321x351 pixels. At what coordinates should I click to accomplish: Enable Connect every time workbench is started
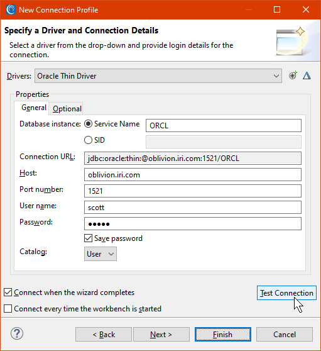click(8, 309)
